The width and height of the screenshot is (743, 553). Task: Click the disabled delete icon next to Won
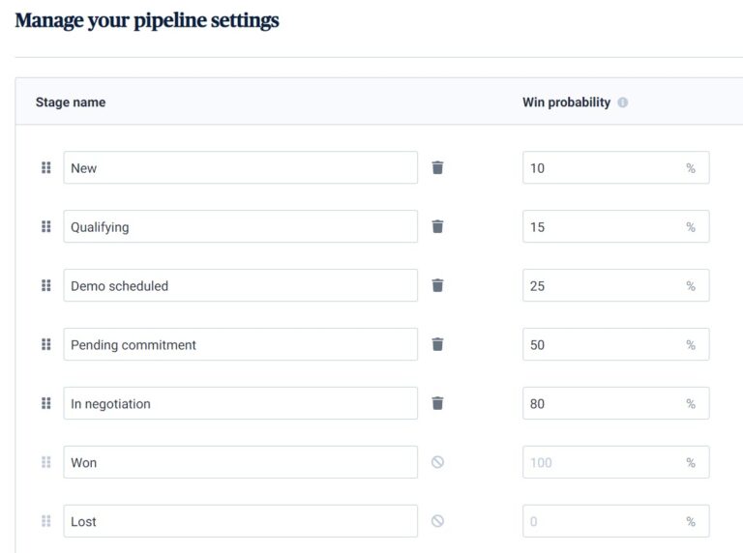pos(437,462)
